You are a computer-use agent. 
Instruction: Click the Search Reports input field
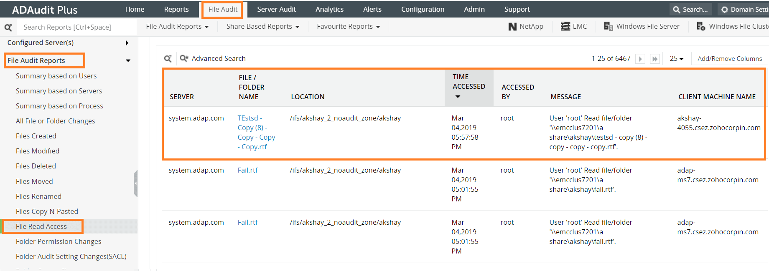[77, 27]
